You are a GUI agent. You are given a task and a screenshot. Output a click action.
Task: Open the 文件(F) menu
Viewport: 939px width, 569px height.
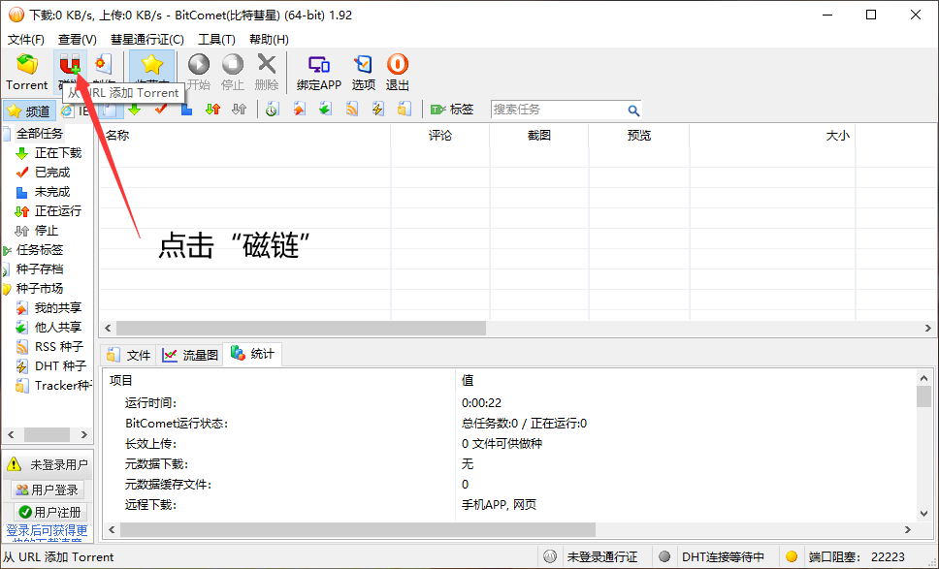(x=26, y=40)
